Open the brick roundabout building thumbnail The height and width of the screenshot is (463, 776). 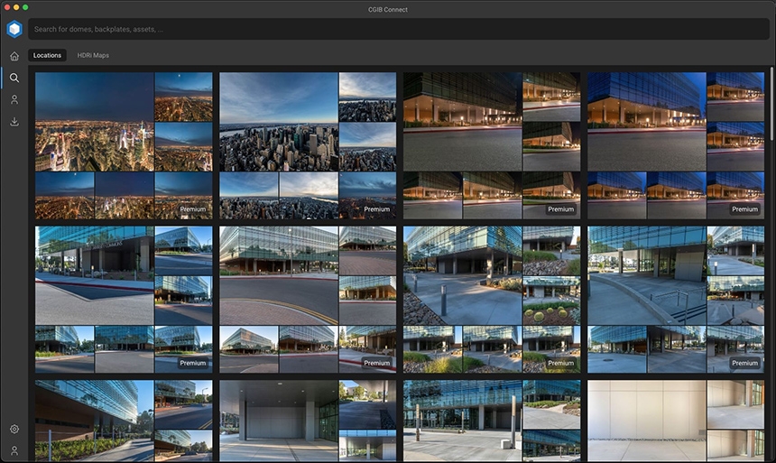click(279, 275)
